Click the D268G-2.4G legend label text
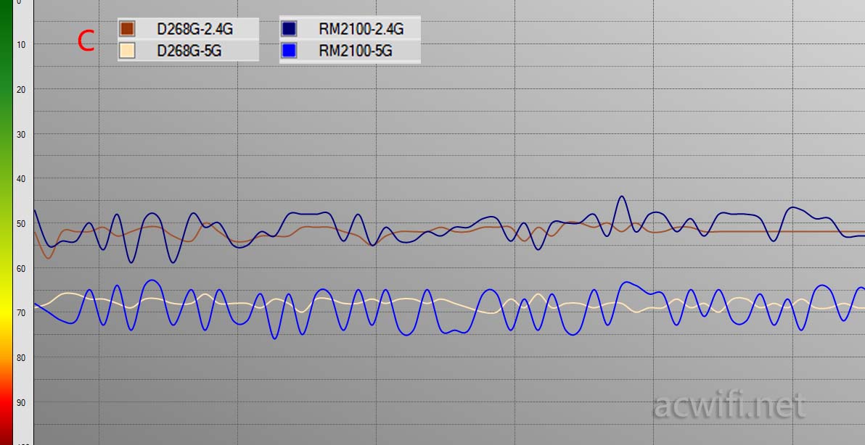Image resolution: width=865 pixels, height=445 pixels. click(x=195, y=29)
